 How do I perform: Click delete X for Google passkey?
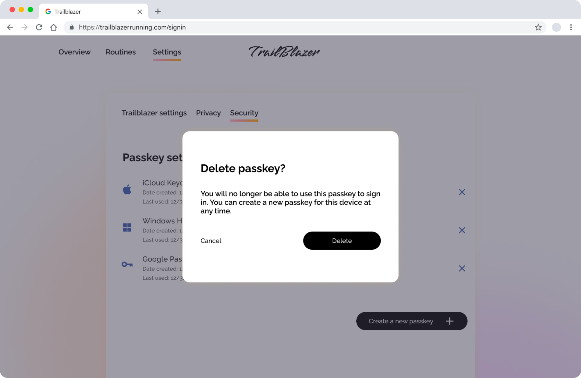tap(462, 268)
